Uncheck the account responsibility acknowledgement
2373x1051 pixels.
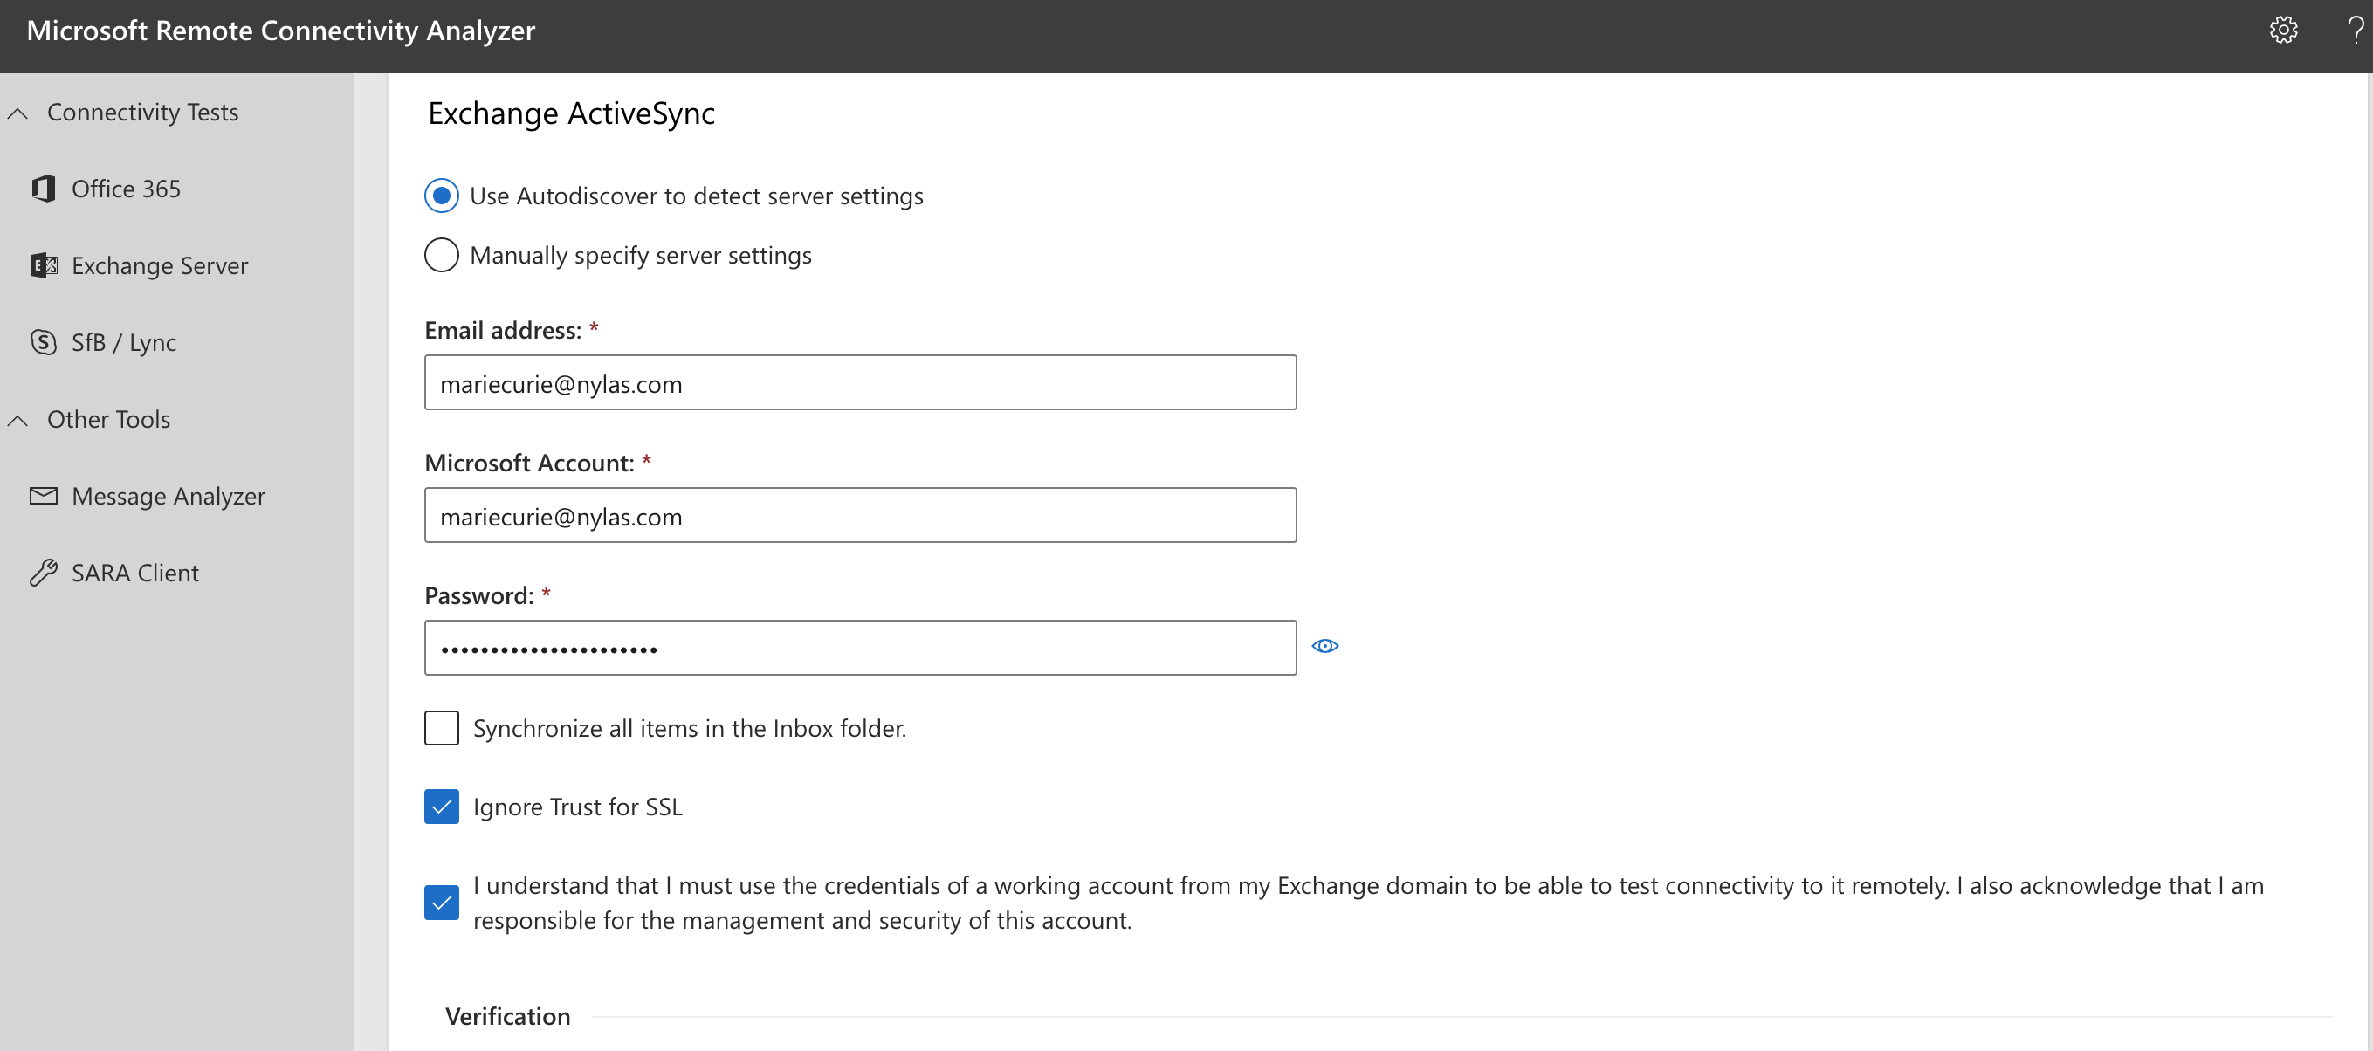tap(441, 903)
